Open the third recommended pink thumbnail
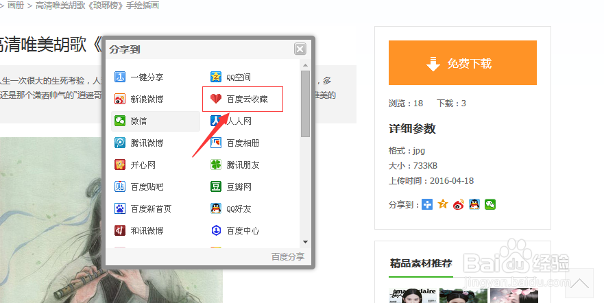 [514, 295]
